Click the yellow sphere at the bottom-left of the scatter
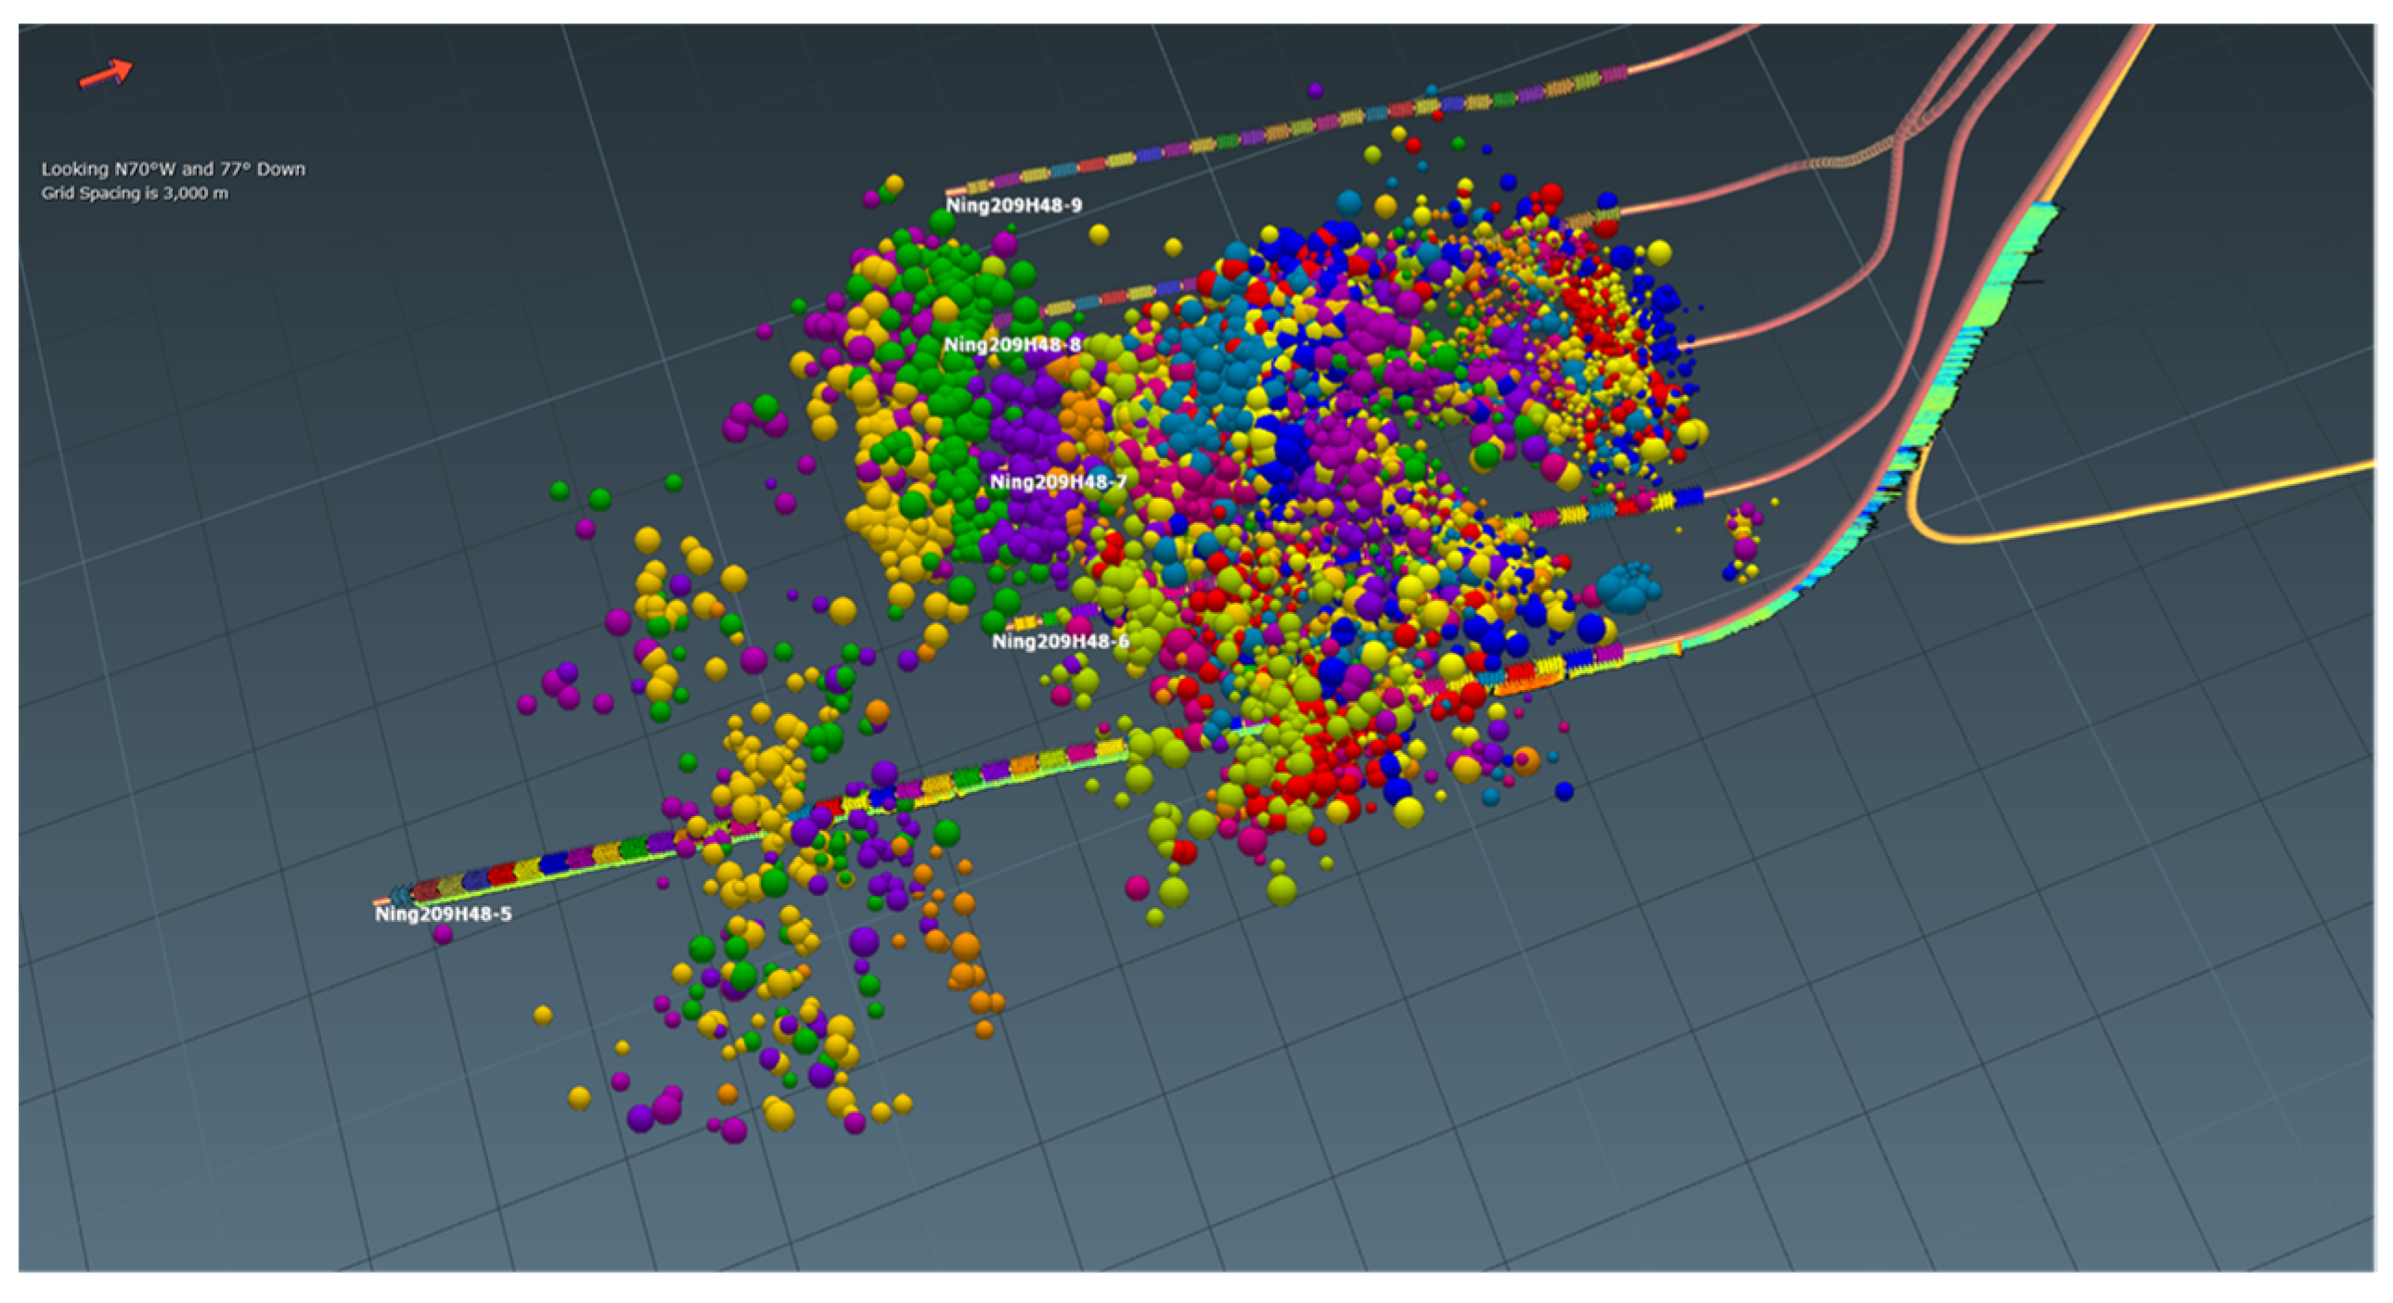2393x1303 pixels. [x=579, y=1098]
